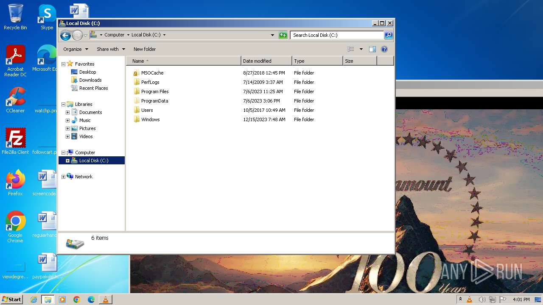Click into Search Local Disk (C:) field
The height and width of the screenshot is (305, 543).
(337, 35)
